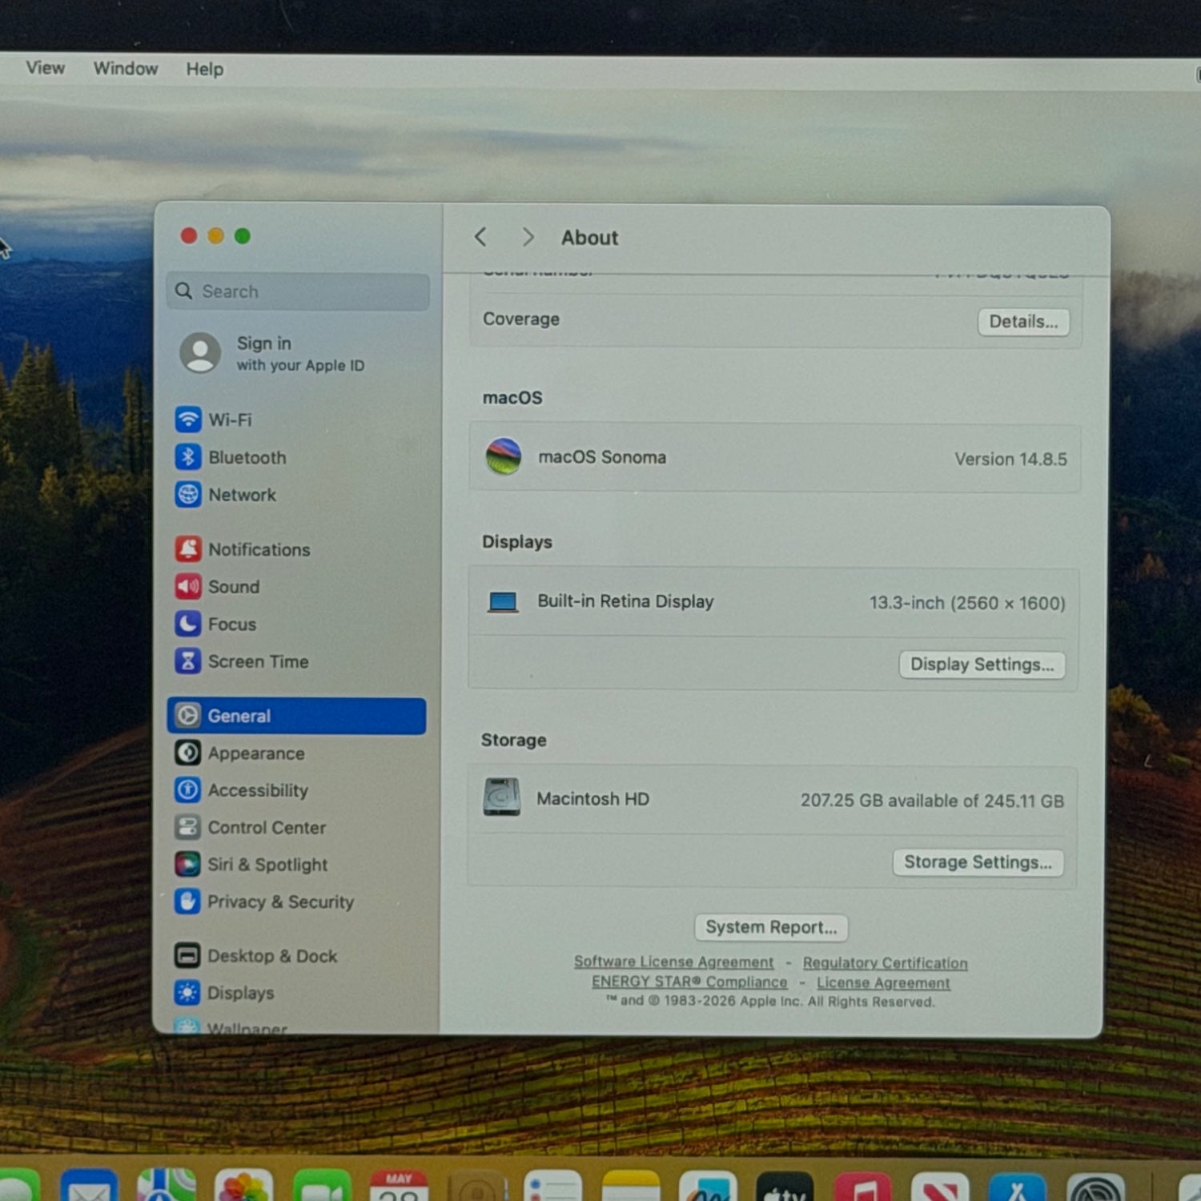Click the Search field in the sidebar
The width and height of the screenshot is (1201, 1201).
click(x=298, y=291)
